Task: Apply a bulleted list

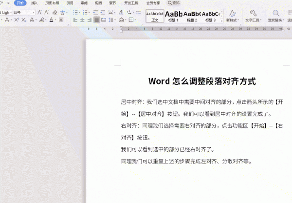Action: tap(75, 13)
